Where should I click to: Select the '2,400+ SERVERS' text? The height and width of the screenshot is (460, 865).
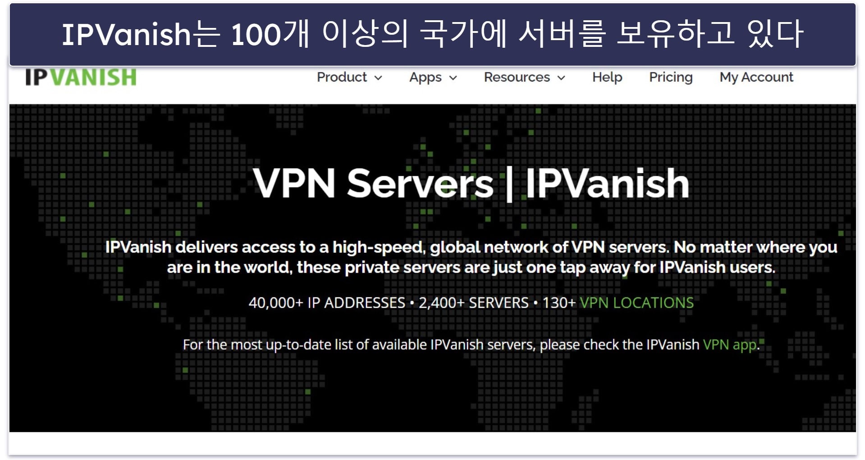pyautogui.click(x=474, y=303)
